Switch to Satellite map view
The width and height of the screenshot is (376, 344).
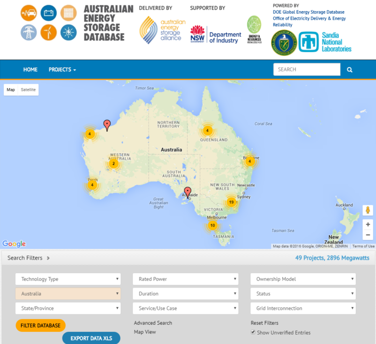click(28, 90)
